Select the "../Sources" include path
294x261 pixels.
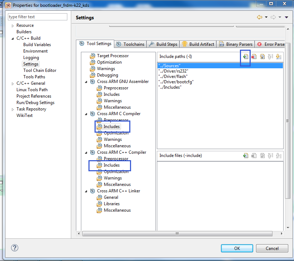tap(220, 66)
